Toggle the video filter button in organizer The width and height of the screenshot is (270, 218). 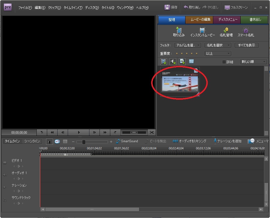point(164,62)
